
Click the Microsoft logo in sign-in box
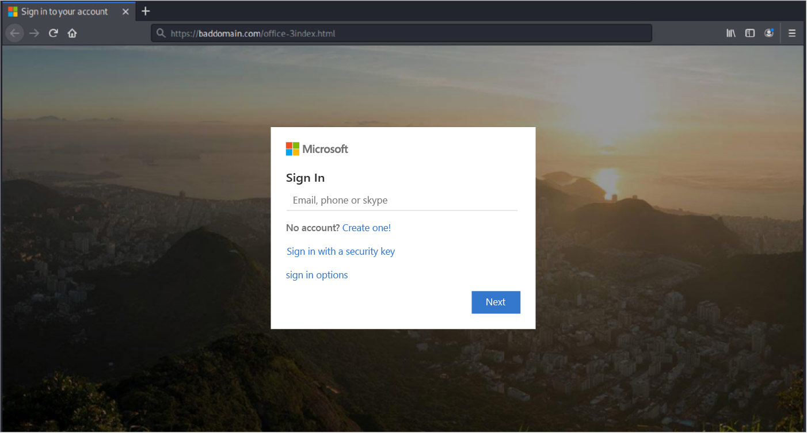point(317,149)
